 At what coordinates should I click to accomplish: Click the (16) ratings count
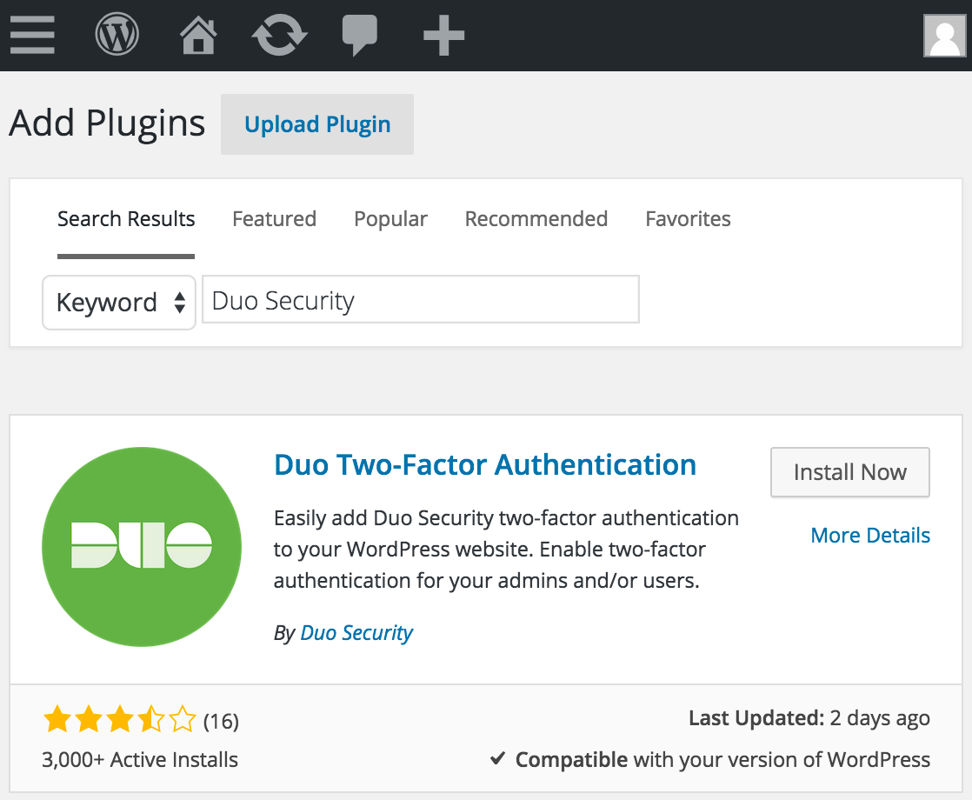(x=222, y=721)
